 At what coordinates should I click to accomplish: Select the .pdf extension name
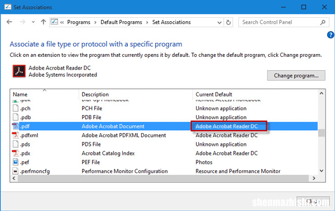point(25,126)
